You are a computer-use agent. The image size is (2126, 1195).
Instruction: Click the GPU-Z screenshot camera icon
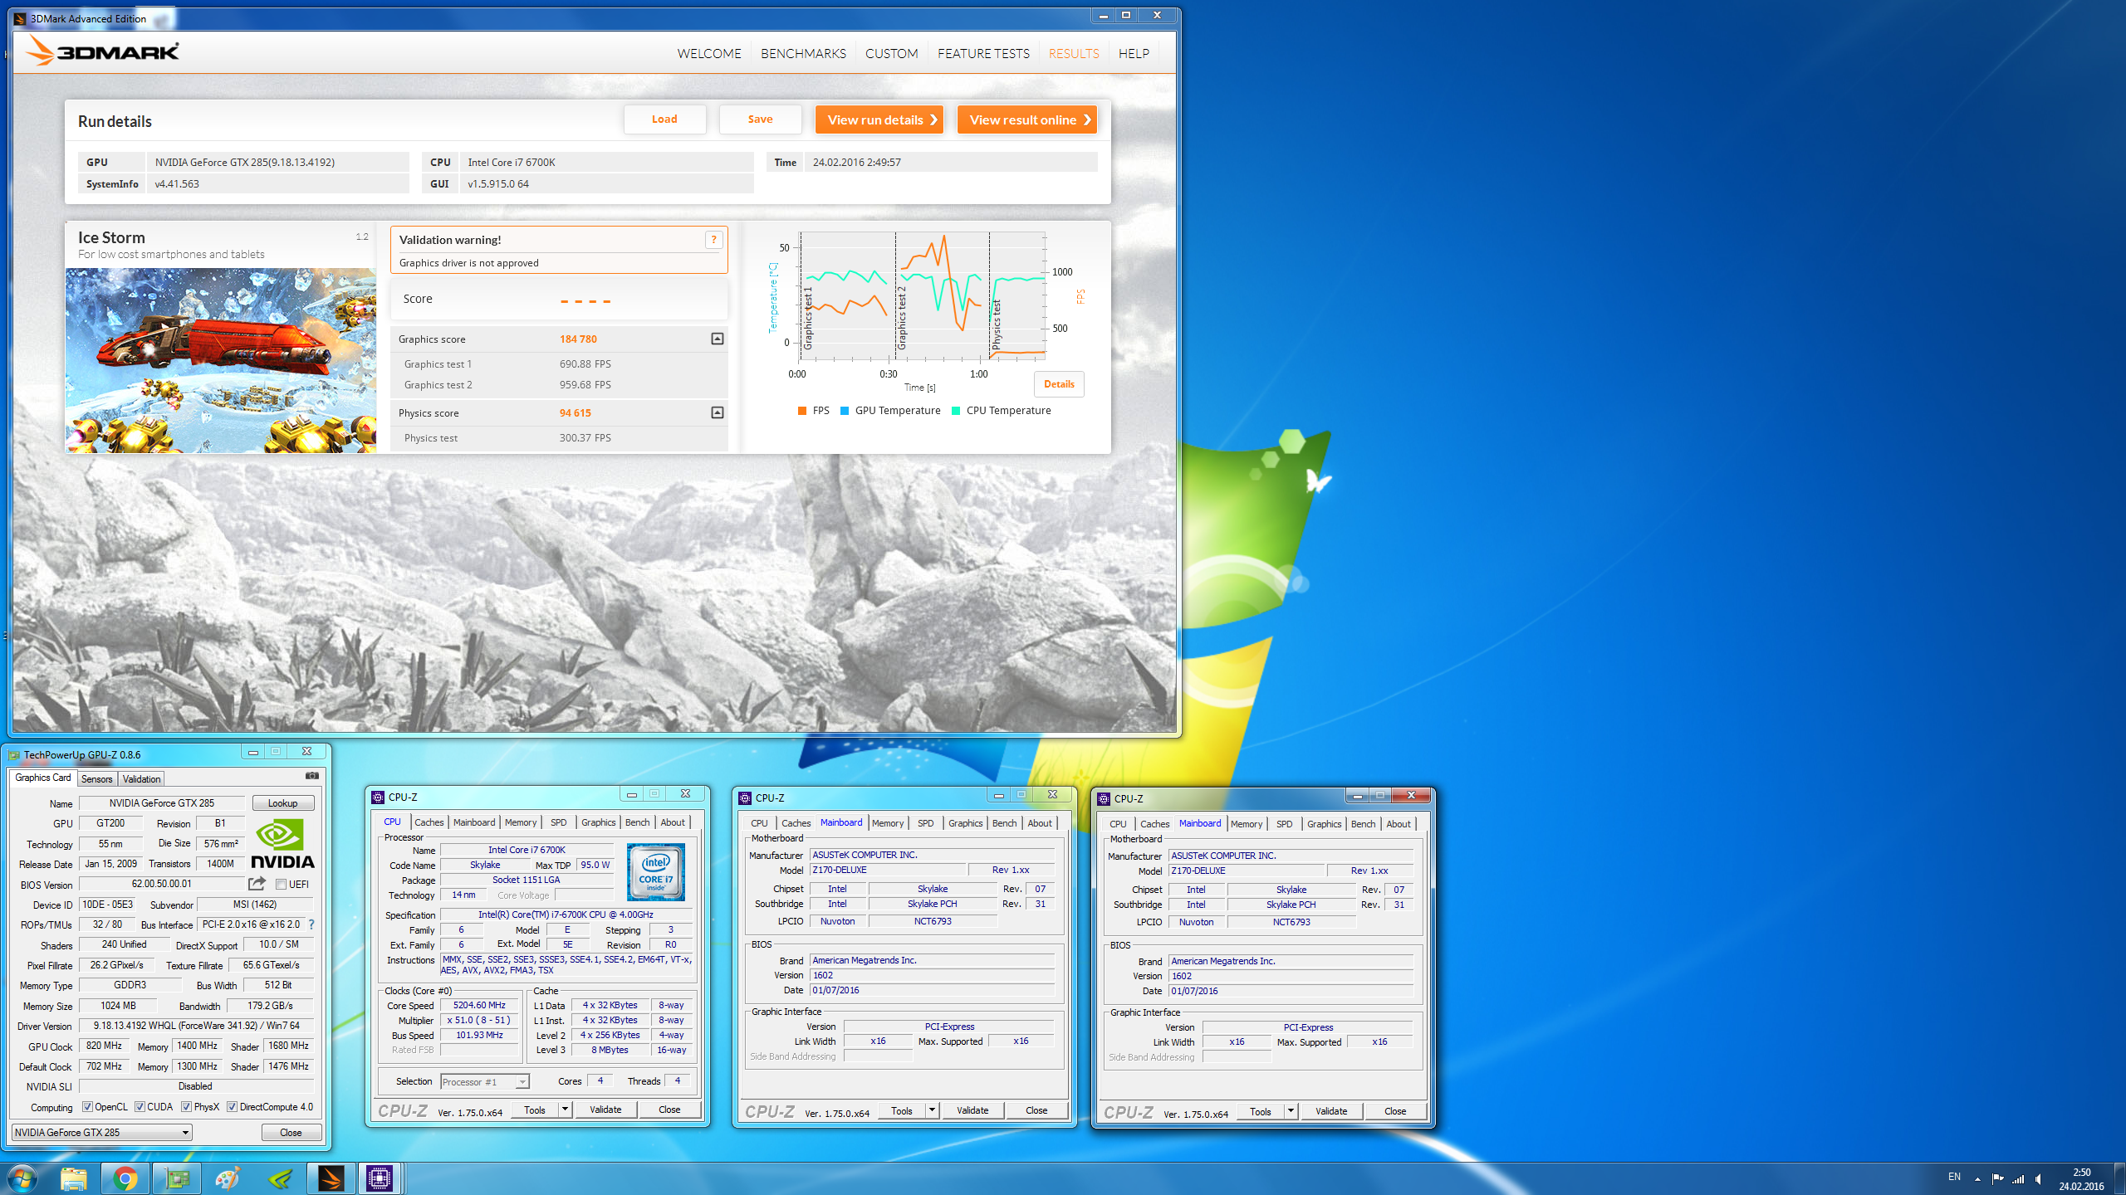[x=312, y=776]
